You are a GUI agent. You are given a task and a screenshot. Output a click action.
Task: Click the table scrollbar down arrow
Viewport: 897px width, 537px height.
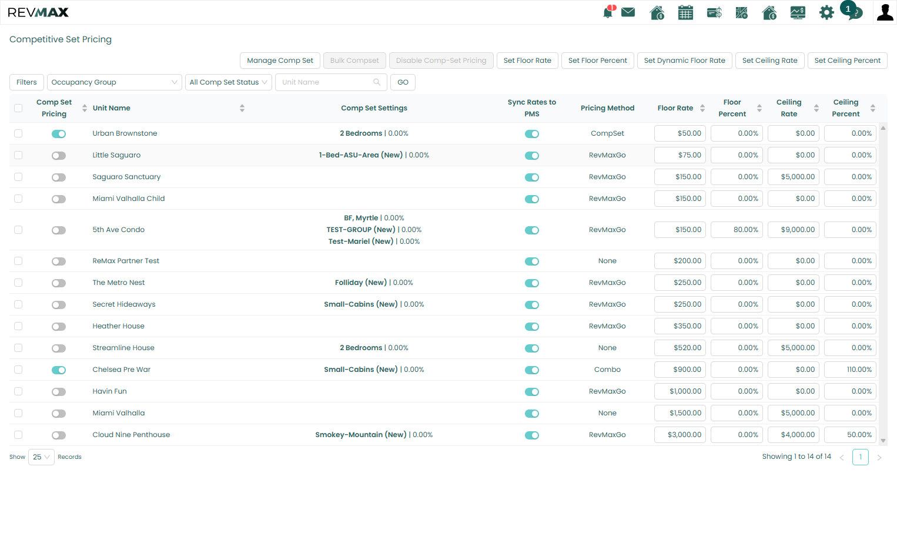click(x=883, y=441)
